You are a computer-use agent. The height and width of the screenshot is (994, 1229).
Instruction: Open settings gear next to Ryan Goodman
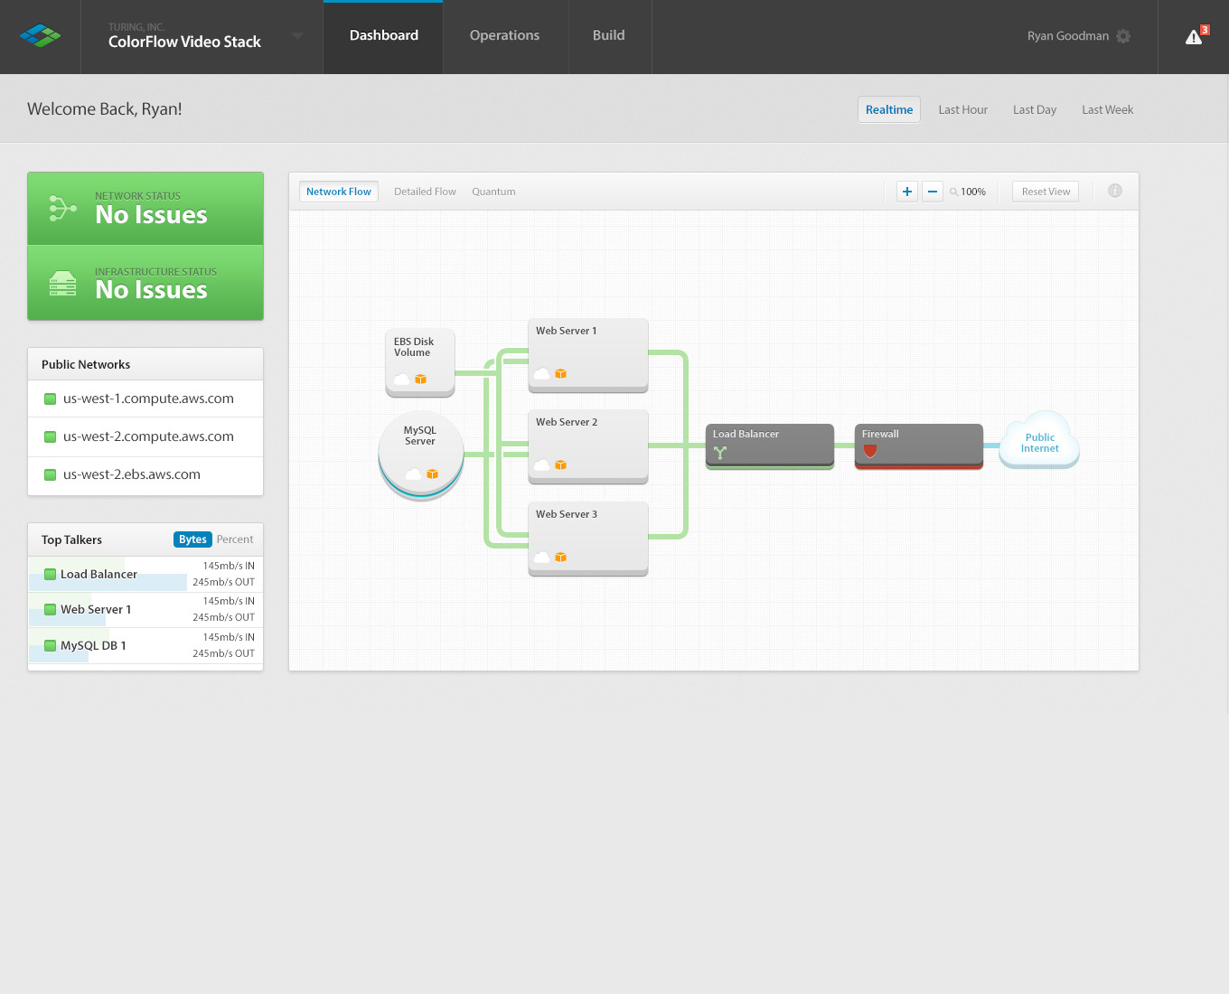(1123, 36)
